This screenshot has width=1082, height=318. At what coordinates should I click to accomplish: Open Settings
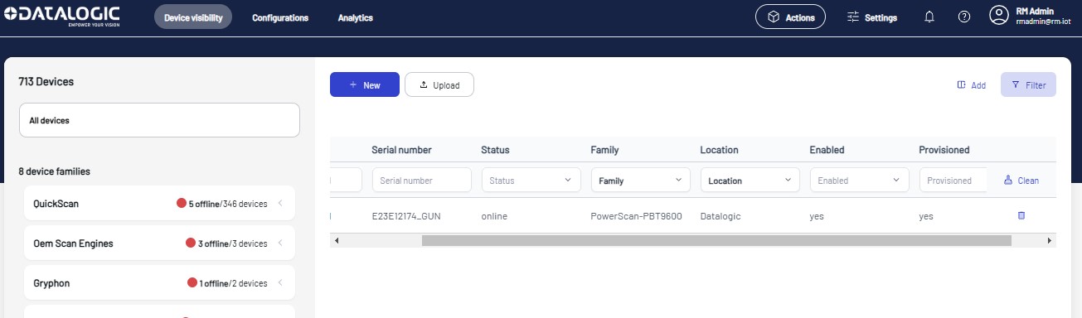pyautogui.click(x=871, y=17)
